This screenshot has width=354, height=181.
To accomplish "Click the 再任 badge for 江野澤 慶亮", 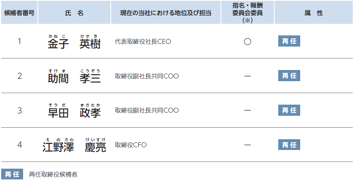I will click(x=289, y=144).
